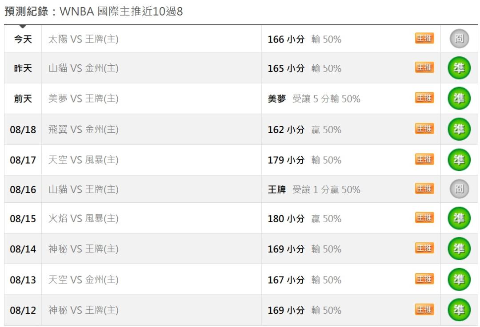This screenshot has width=480, height=327.
Task: Open 飛翼 VS 金州(主) matchup
Action: [x=83, y=129]
